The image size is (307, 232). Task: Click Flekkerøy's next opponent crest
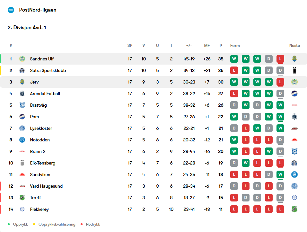coord(294,209)
